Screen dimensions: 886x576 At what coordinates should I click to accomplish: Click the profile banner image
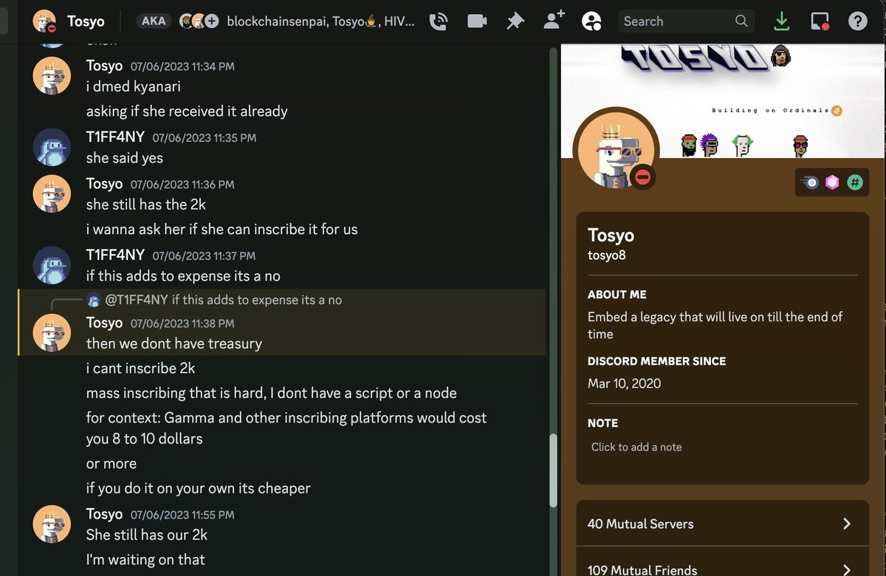[723, 100]
